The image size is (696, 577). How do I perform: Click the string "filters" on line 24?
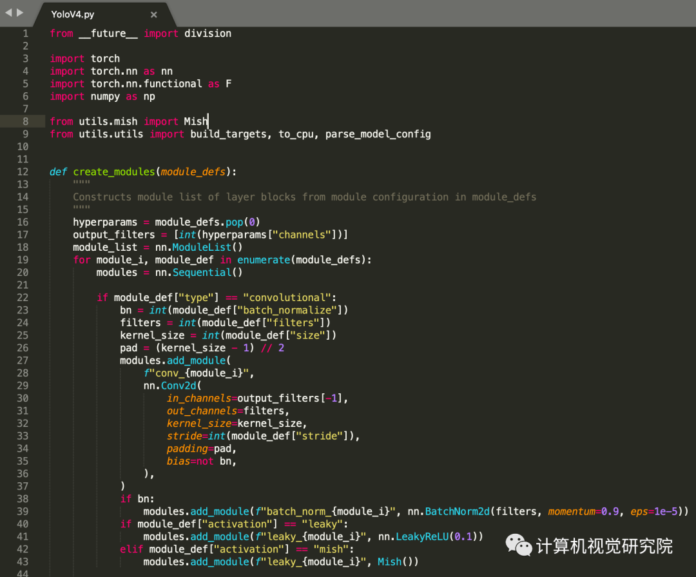tap(293, 322)
